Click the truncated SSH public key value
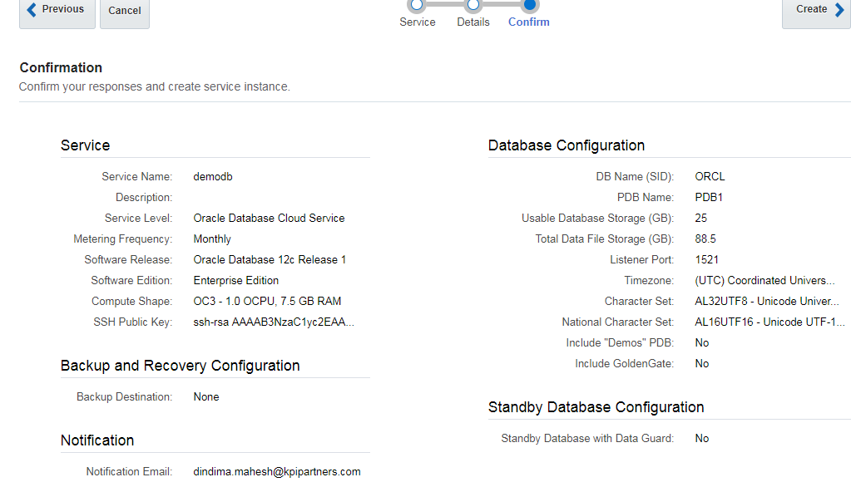 tap(274, 322)
